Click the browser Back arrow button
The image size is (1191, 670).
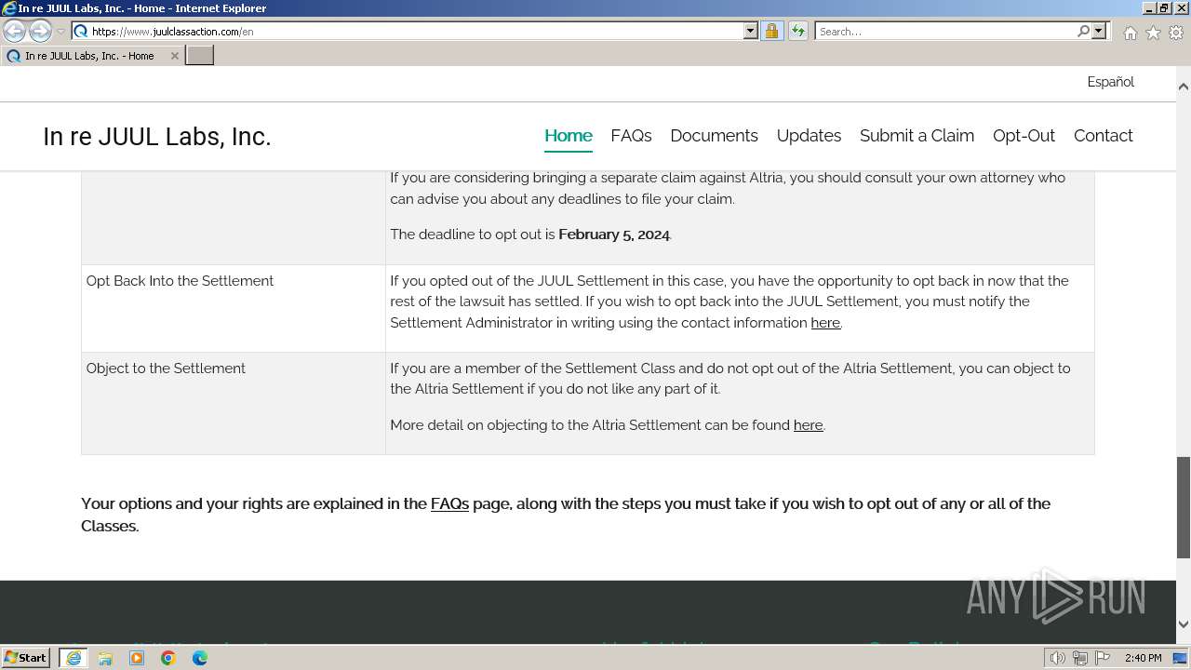point(15,32)
